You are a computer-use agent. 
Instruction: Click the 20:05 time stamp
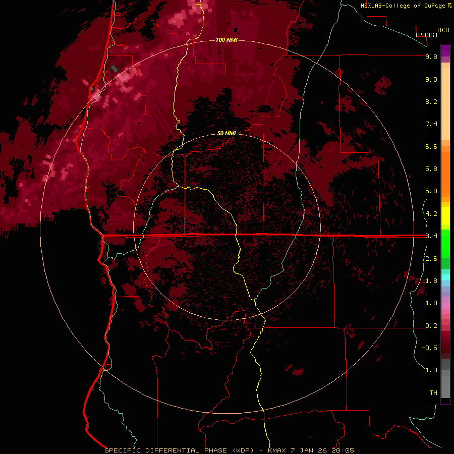(x=343, y=450)
